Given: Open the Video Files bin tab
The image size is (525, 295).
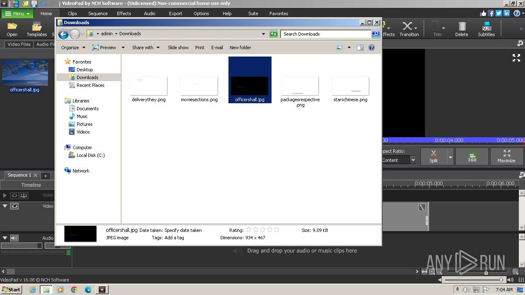Looking at the screenshot, I should 19,44.
